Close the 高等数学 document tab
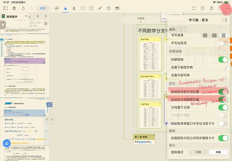This screenshot has width=232, height=161. tap(26, 16)
